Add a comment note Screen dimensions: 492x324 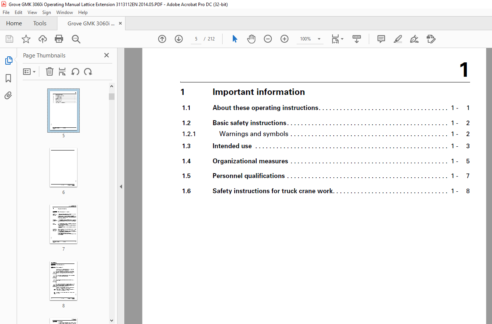(381, 39)
